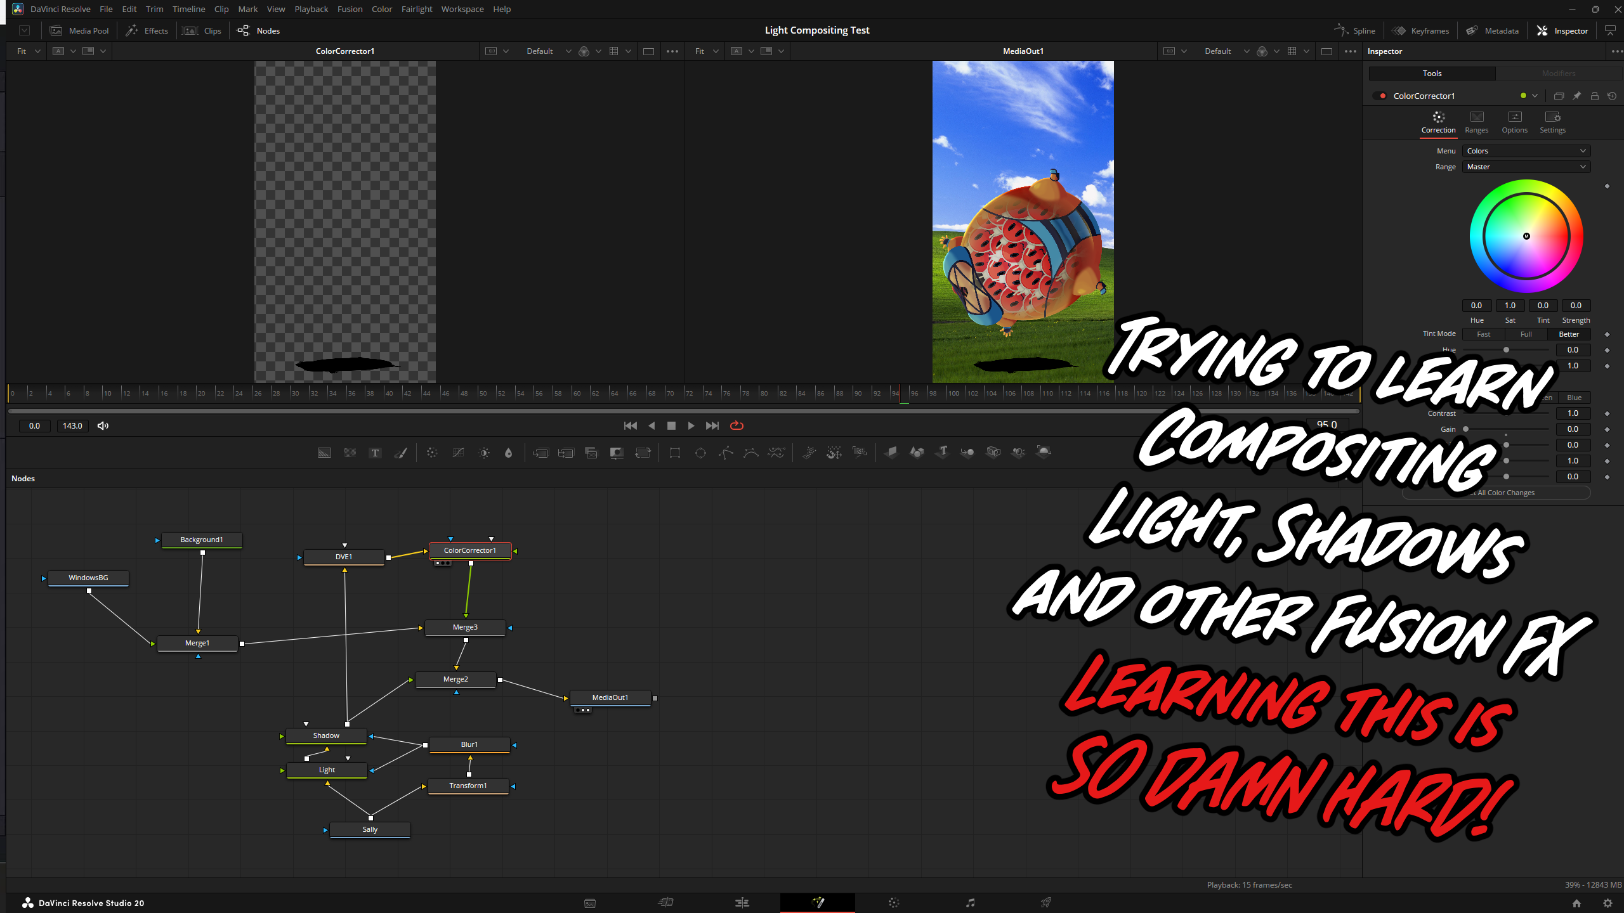This screenshot has height=913, width=1624.
Task: Open the Metadata panel
Action: coord(1493,30)
